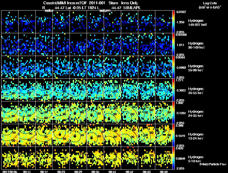Viewport: 228px width, 173px height.
Task: Click the 'MIMI/APL' text in the header
Action: pos(132,8)
